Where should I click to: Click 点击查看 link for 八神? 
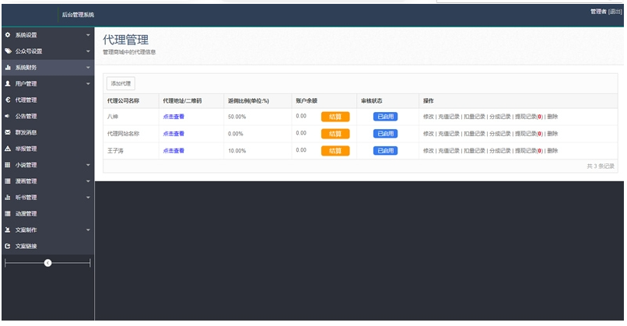click(x=173, y=117)
